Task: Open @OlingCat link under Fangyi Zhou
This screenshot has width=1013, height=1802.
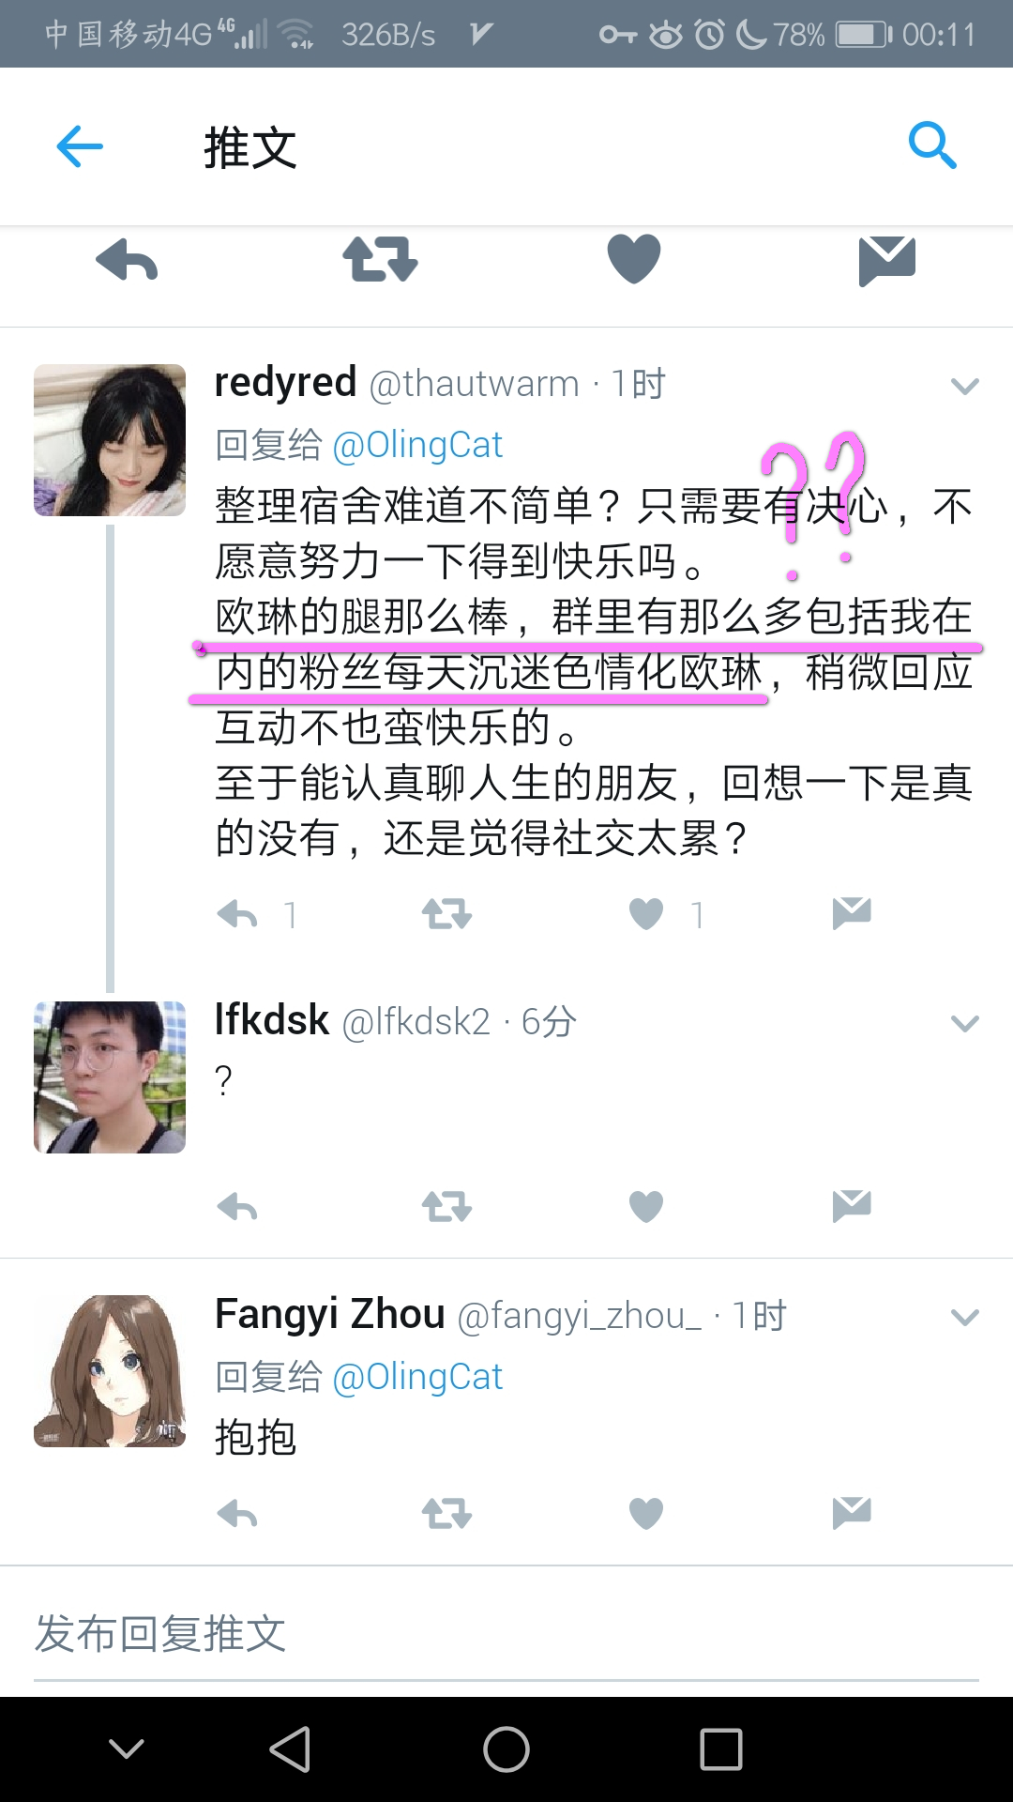Action: [417, 1377]
